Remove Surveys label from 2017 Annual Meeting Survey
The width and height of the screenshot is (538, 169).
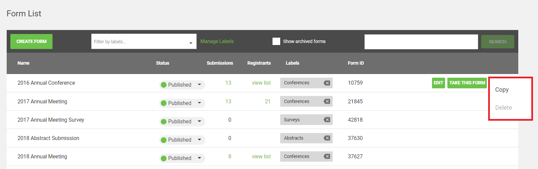pyautogui.click(x=327, y=120)
